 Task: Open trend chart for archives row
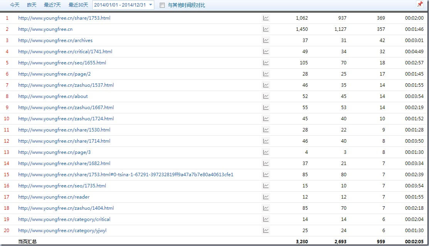pyautogui.click(x=266, y=40)
